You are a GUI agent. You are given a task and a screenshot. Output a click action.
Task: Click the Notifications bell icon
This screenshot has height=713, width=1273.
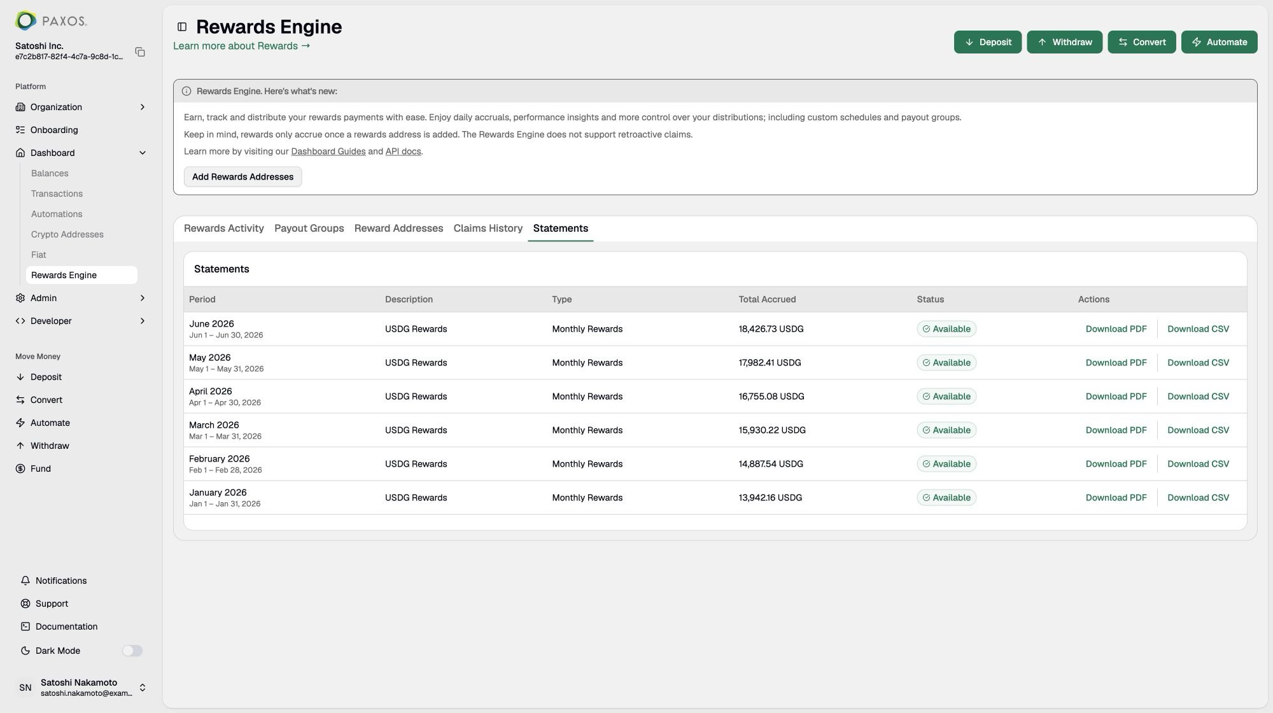pos(25,581)
